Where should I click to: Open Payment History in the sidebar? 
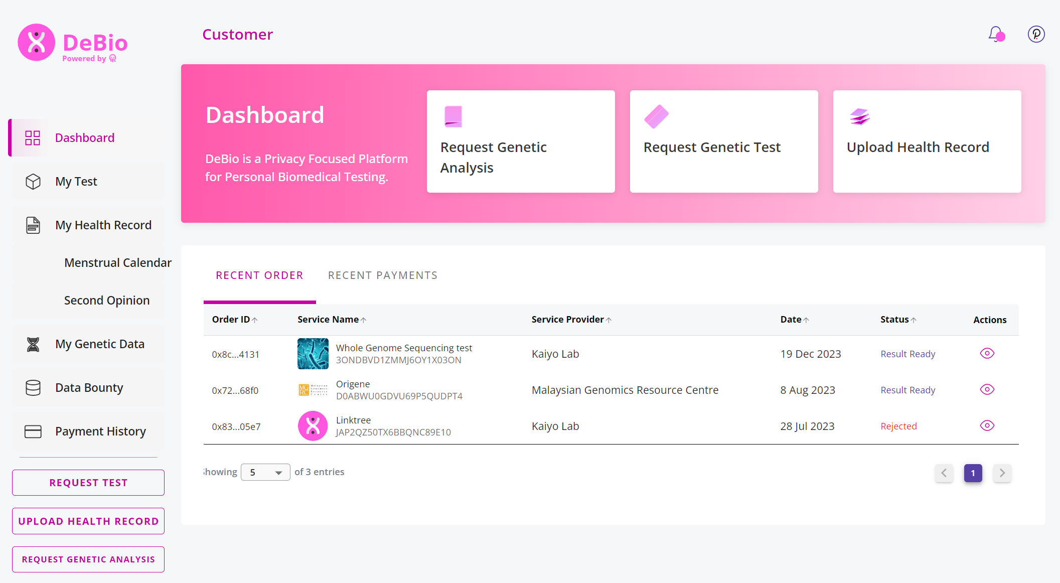point(88,431)
